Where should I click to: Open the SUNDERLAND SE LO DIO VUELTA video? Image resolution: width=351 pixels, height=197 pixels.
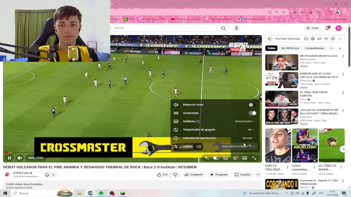tap(282, 80)
